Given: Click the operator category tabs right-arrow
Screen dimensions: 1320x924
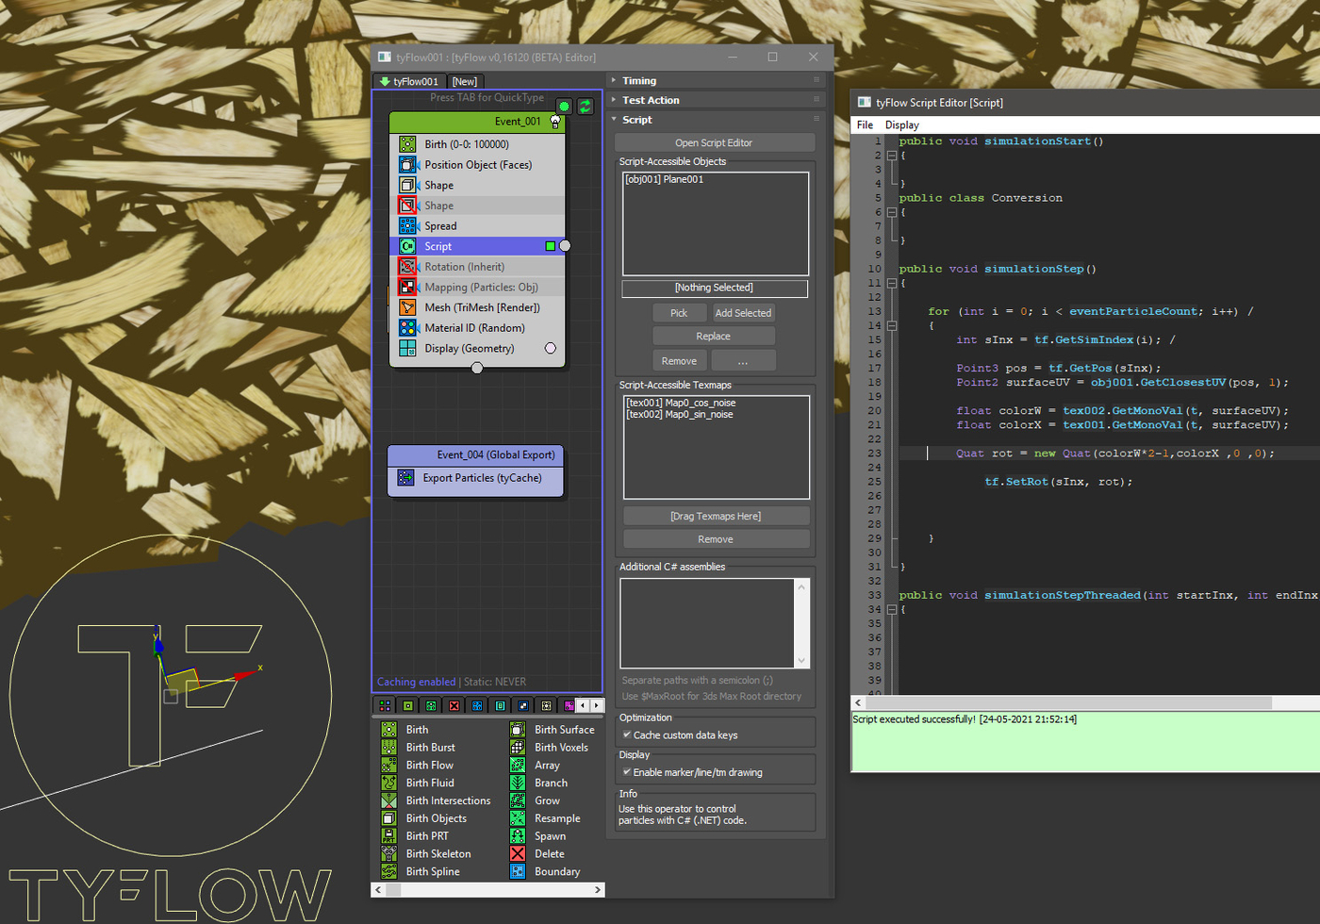Looking at the screenshot, I should click(596, 705).
